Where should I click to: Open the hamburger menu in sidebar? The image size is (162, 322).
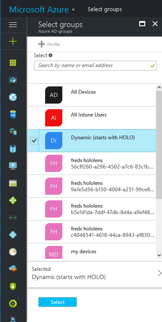[13, 25]
